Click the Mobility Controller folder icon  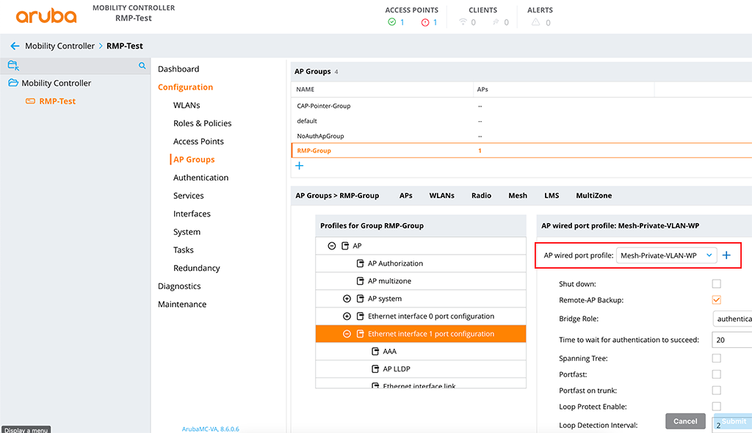point(12,83)
